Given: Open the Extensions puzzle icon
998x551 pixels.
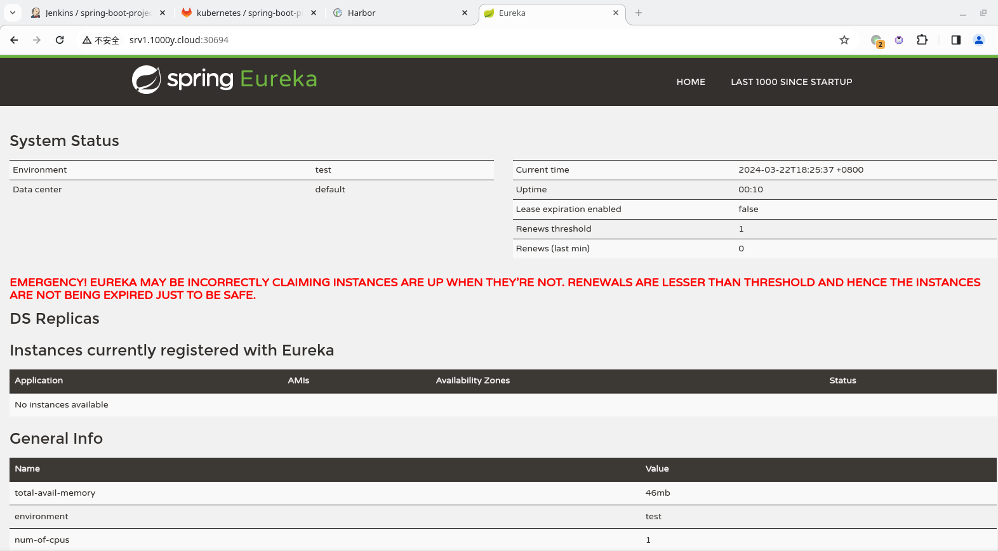Looking at the screenshot, I should (922, 40).
